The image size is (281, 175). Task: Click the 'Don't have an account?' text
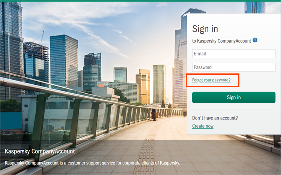click(x=215, y=118)
